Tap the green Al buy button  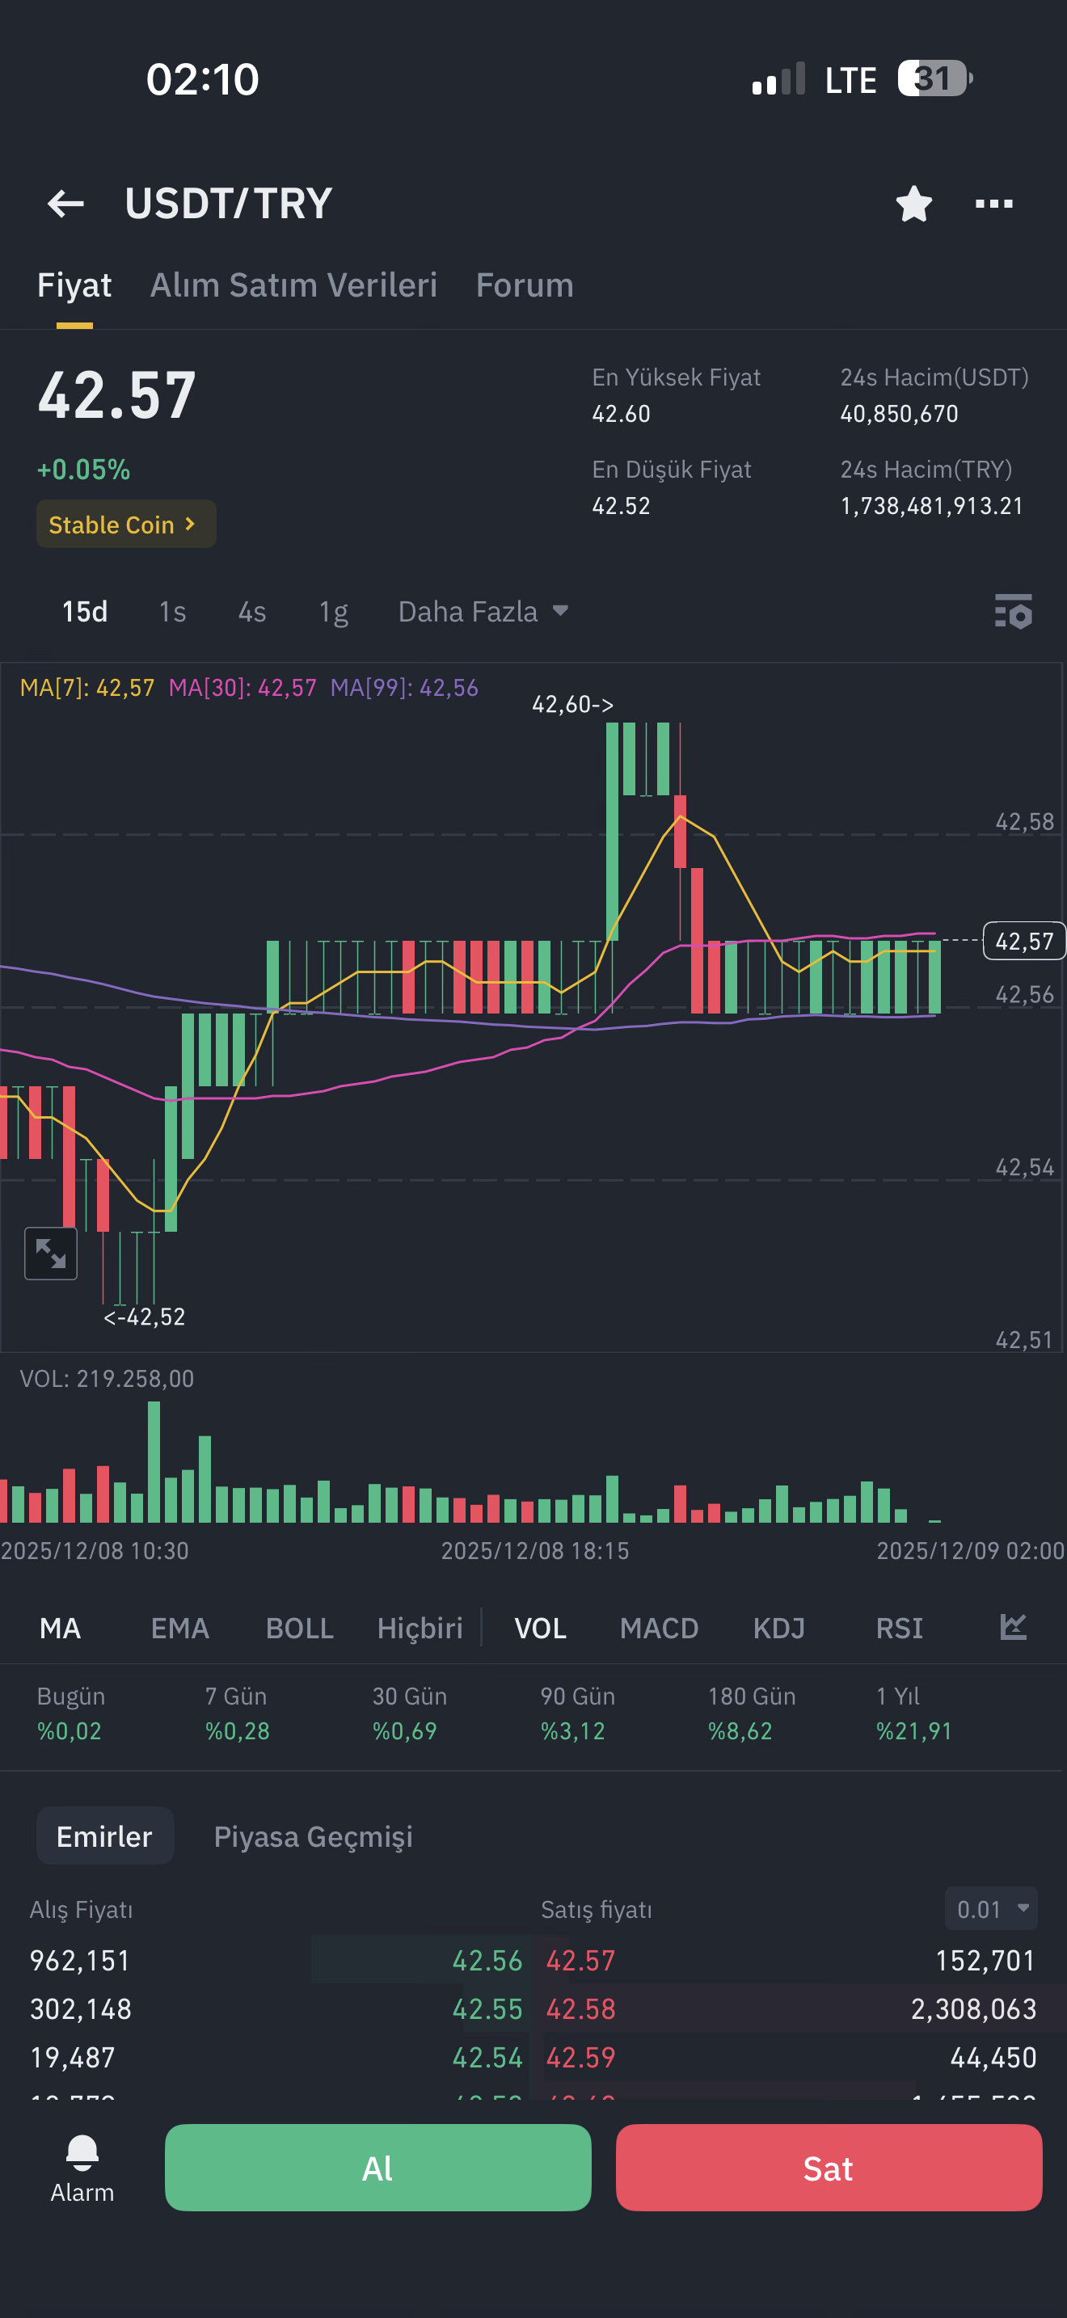[377, 2168]
